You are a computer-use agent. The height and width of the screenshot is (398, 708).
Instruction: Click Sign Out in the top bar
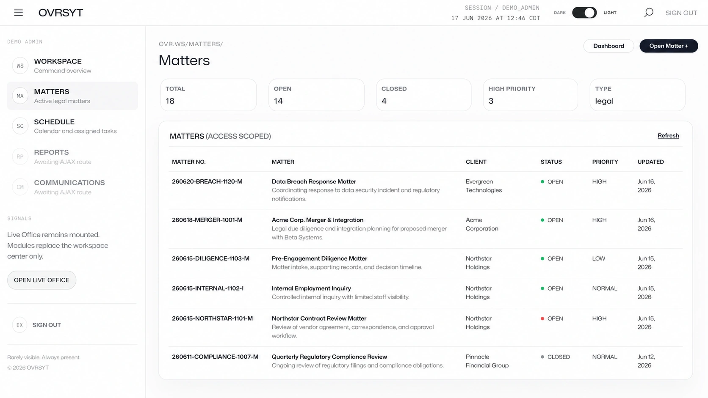point(681,13)
